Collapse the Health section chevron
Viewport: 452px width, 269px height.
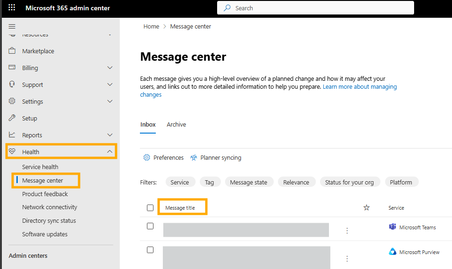(110, 151)
